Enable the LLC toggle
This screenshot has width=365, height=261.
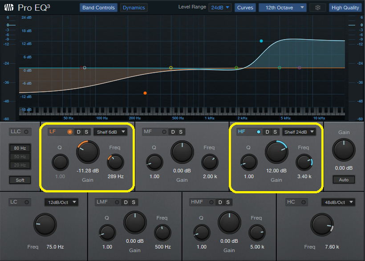(x=26, y=131)
